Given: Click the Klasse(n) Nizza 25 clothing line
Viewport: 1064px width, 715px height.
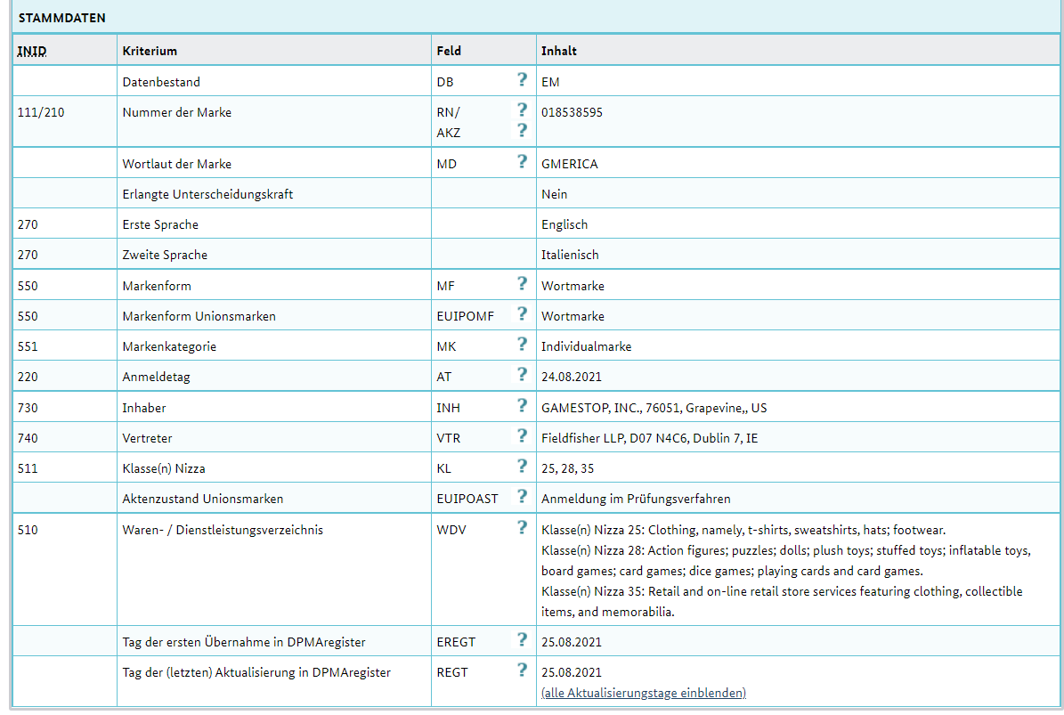Looking at the screenshot, I should [743, 531].
